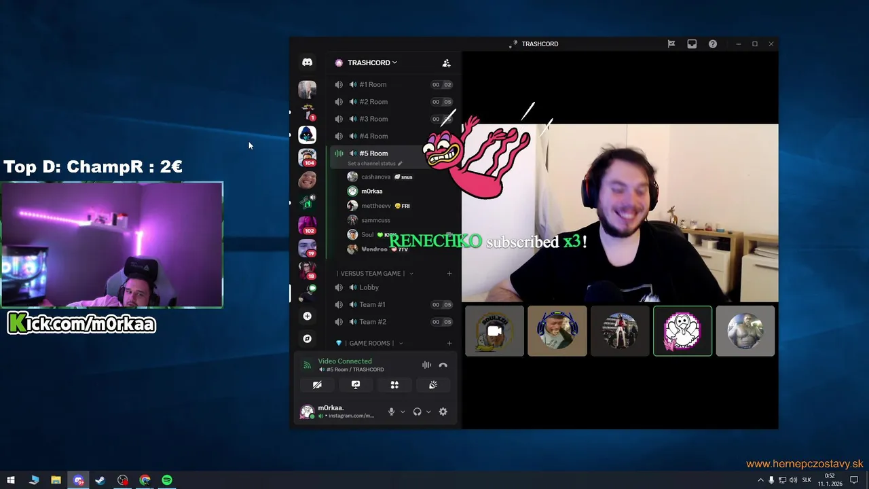This screenshot has height=489, width=869.
Task: Open the server icon with 102 badge
Action: 307,225
